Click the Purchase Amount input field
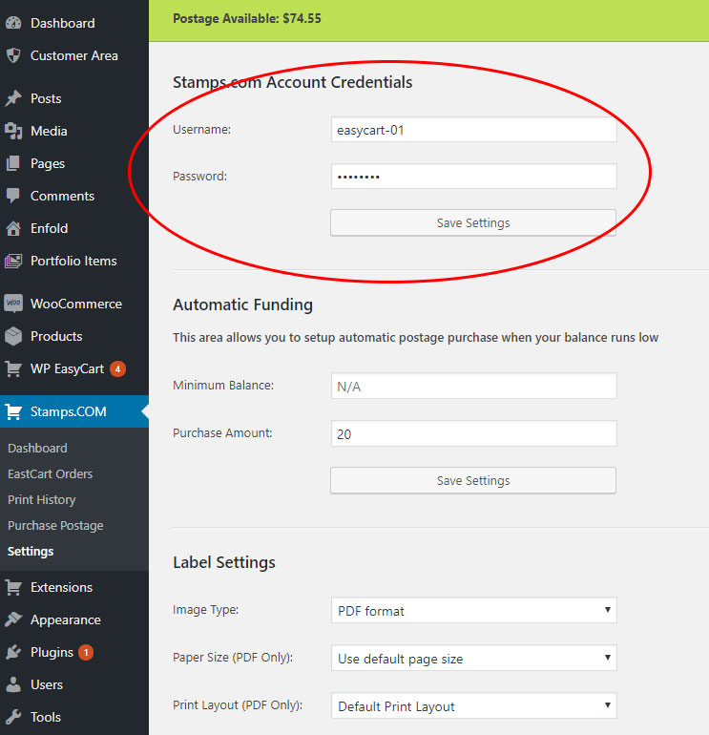 tap(473, 433)
